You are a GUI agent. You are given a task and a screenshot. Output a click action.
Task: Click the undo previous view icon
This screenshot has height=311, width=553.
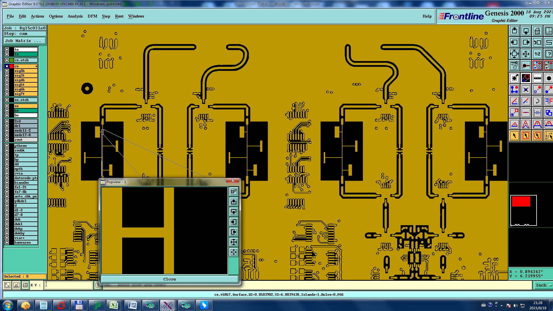537,42
